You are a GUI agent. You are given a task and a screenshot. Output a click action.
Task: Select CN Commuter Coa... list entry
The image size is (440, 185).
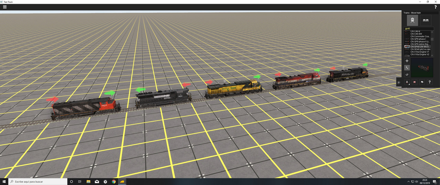417,36
